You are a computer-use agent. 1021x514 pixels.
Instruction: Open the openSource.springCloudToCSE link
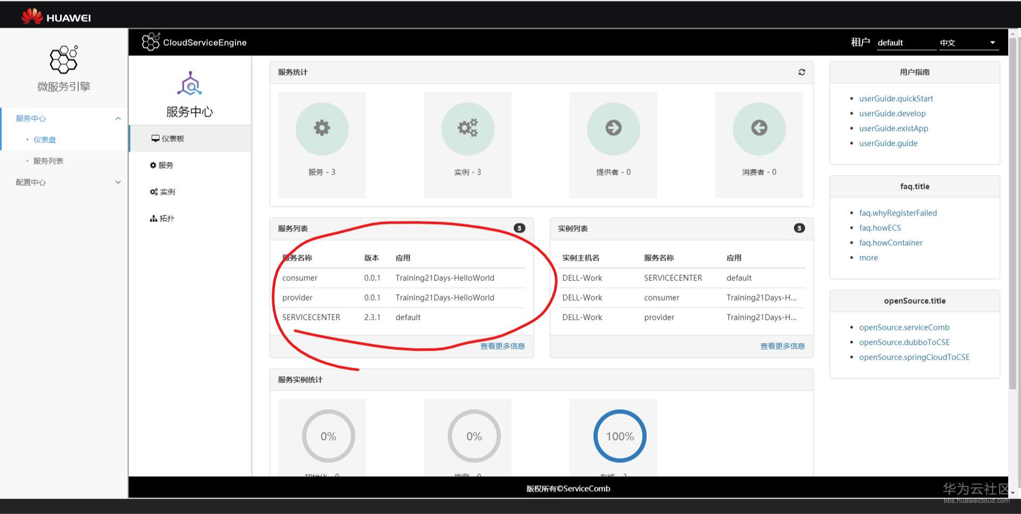(x=914, y=357)
